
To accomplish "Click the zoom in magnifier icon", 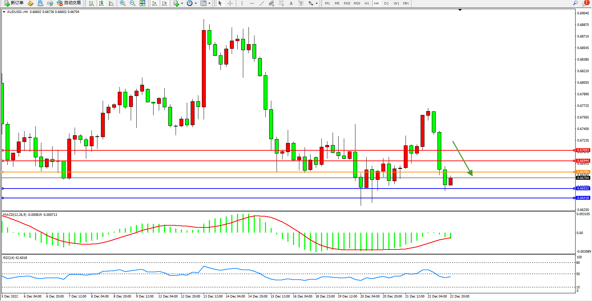I will click(122, 3).
